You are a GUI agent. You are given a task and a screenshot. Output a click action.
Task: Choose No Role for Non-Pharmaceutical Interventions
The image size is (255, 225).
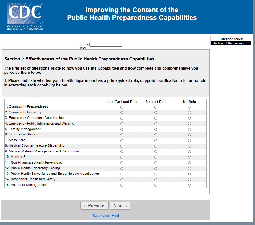pyautogui.click(x=190, y=163)
